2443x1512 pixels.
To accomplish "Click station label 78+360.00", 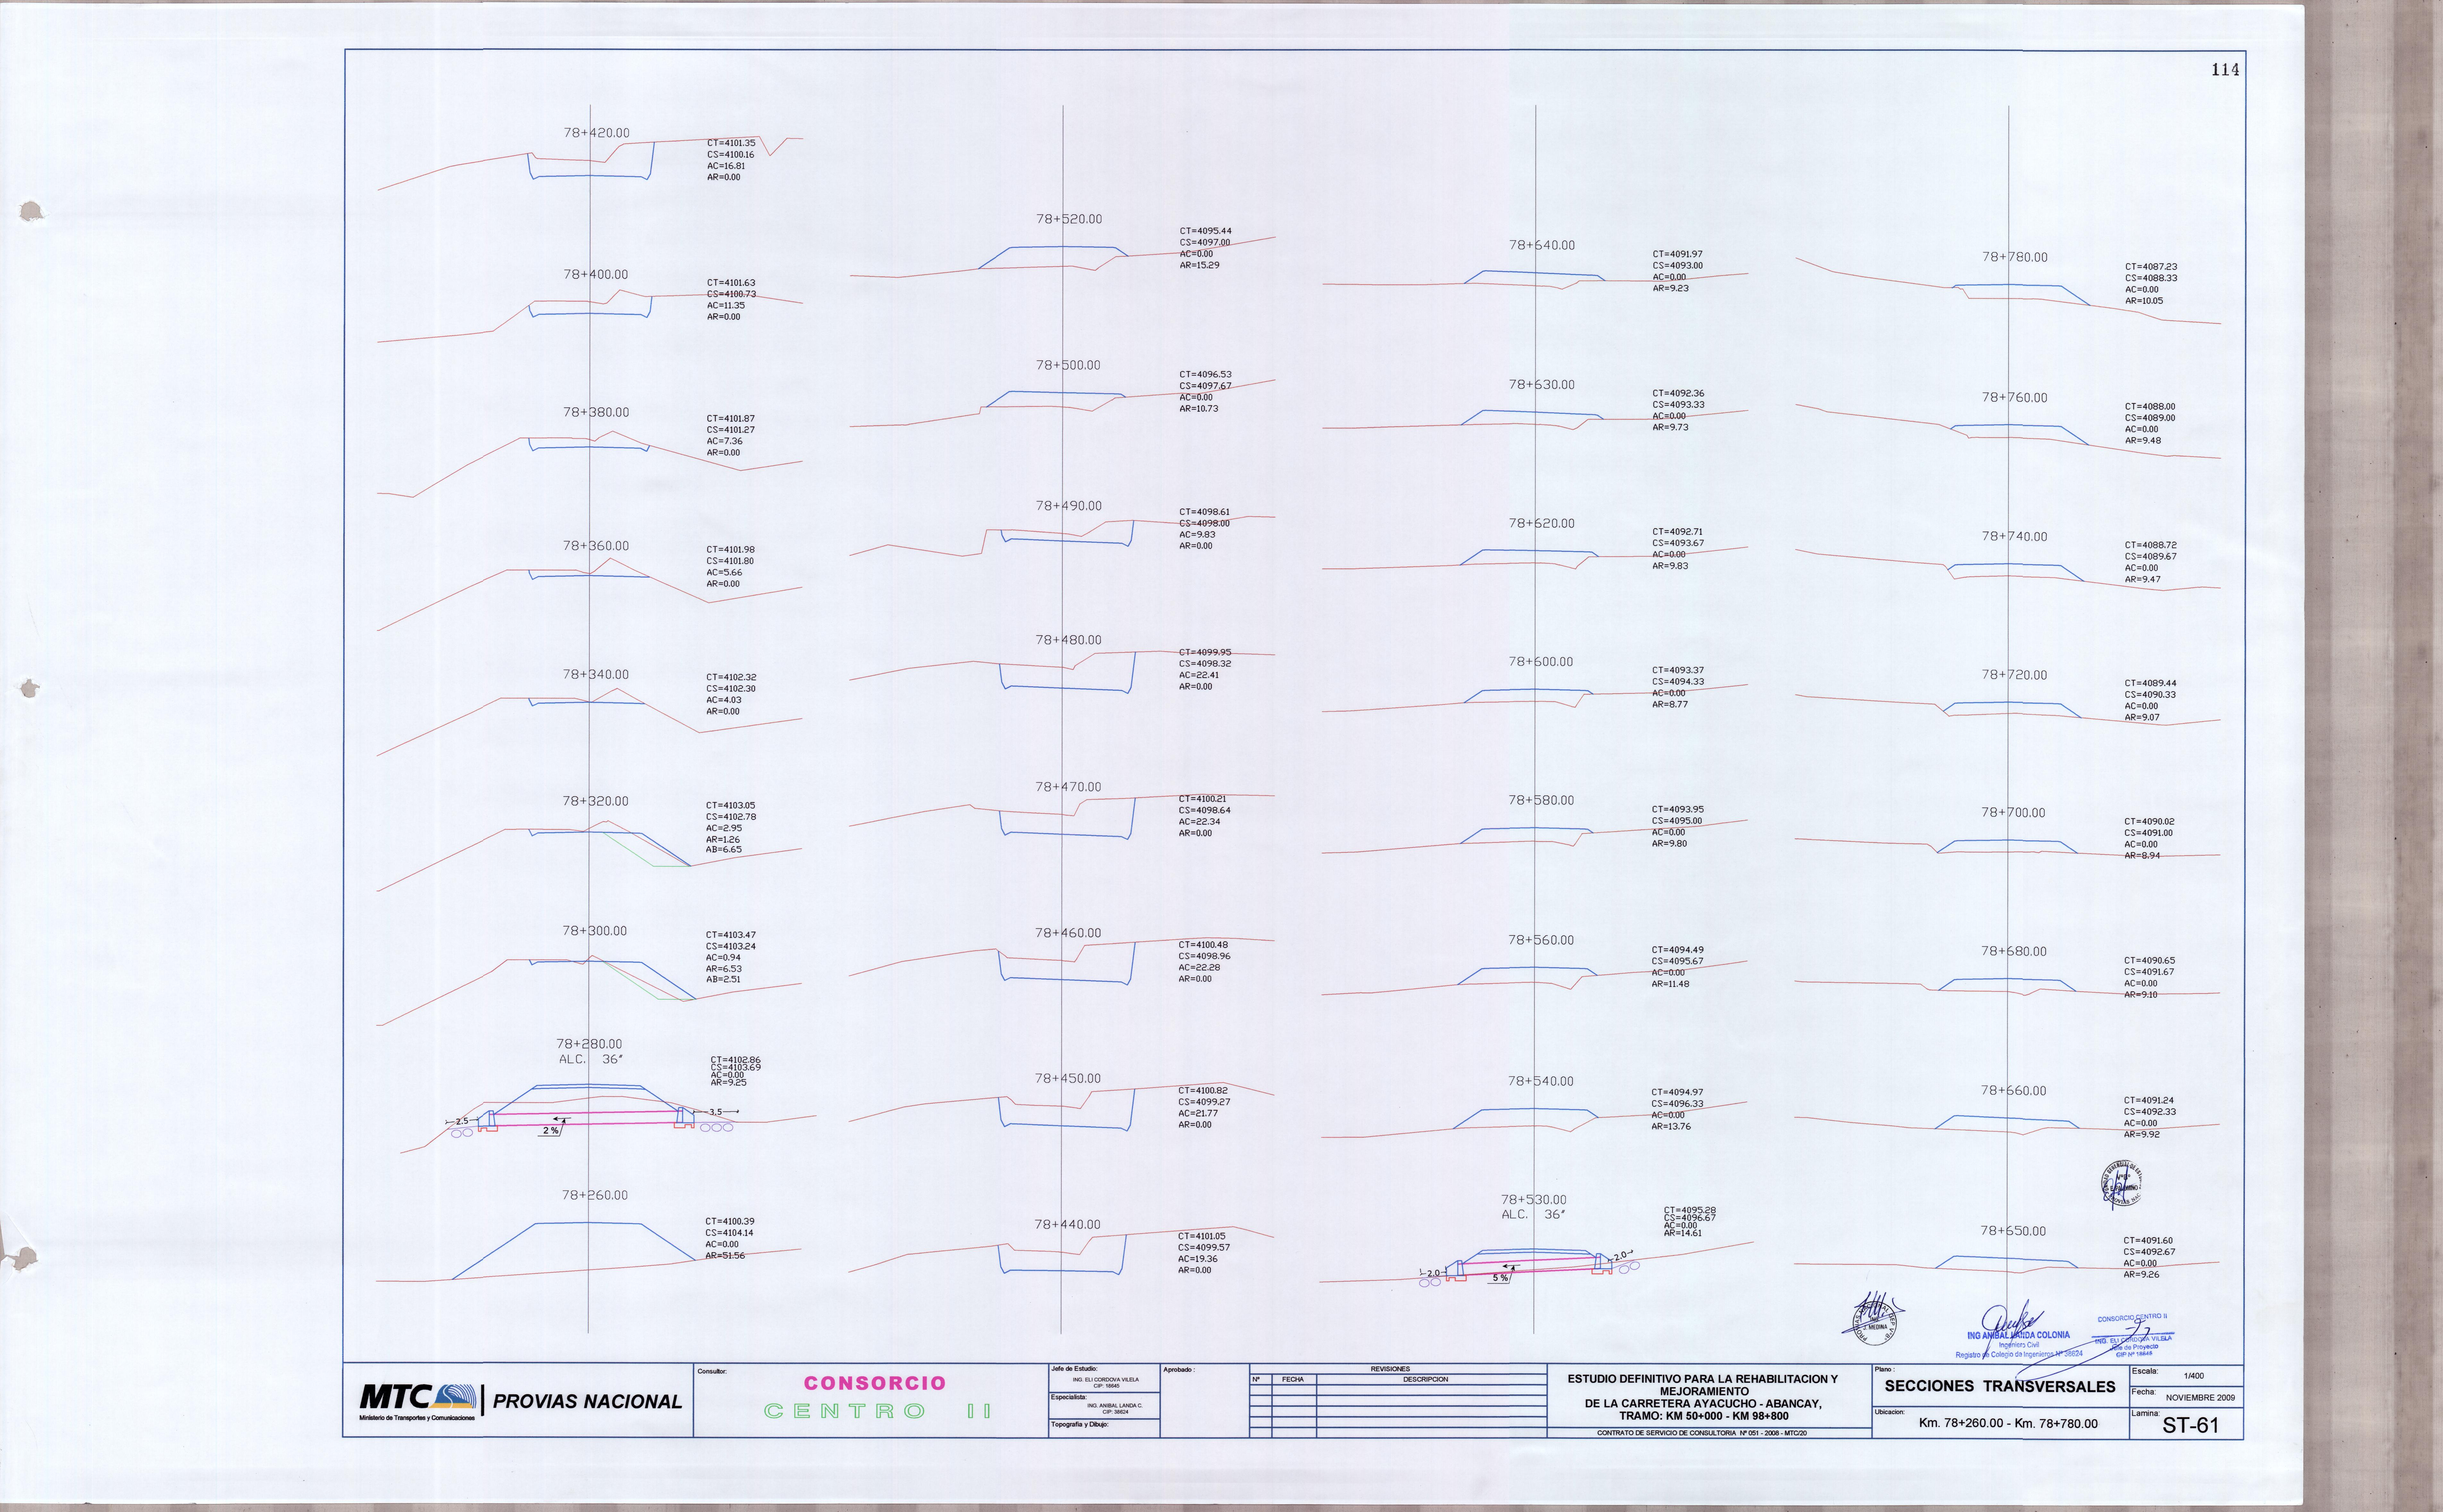I will [x=596, y=546].
